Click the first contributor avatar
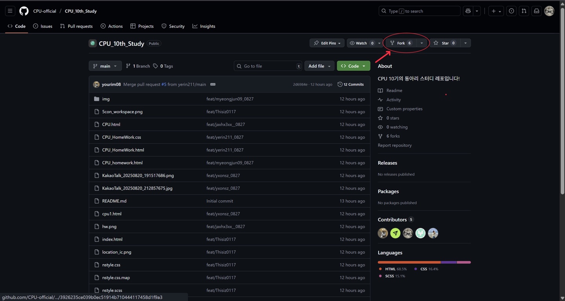 (383, 233)
